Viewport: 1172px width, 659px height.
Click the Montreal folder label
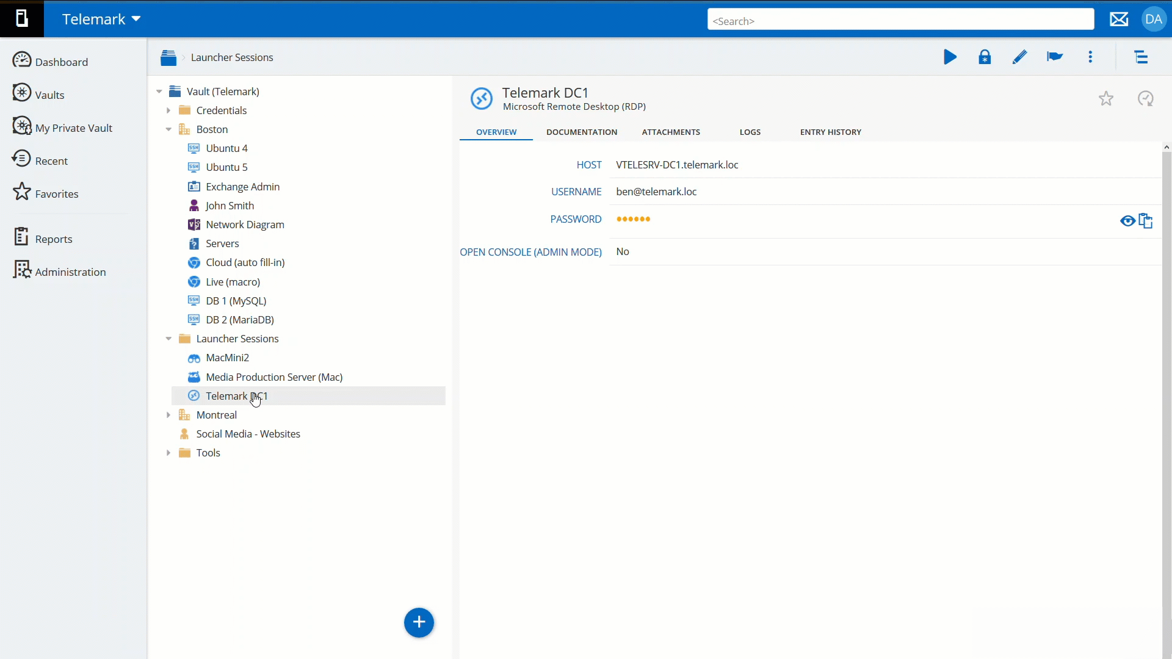[216, 415]
